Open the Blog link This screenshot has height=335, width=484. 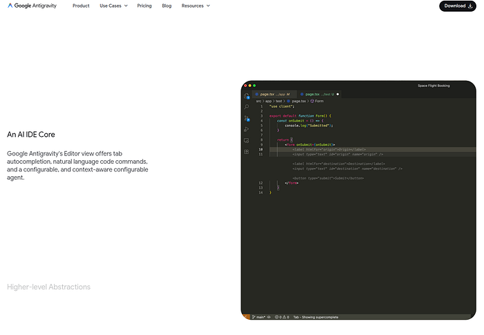[x=167, y=6]
